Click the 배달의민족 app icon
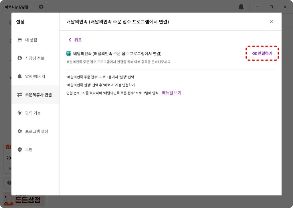 (x=69, y=53)
